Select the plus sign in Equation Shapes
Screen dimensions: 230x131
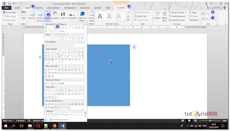(46, 83)
